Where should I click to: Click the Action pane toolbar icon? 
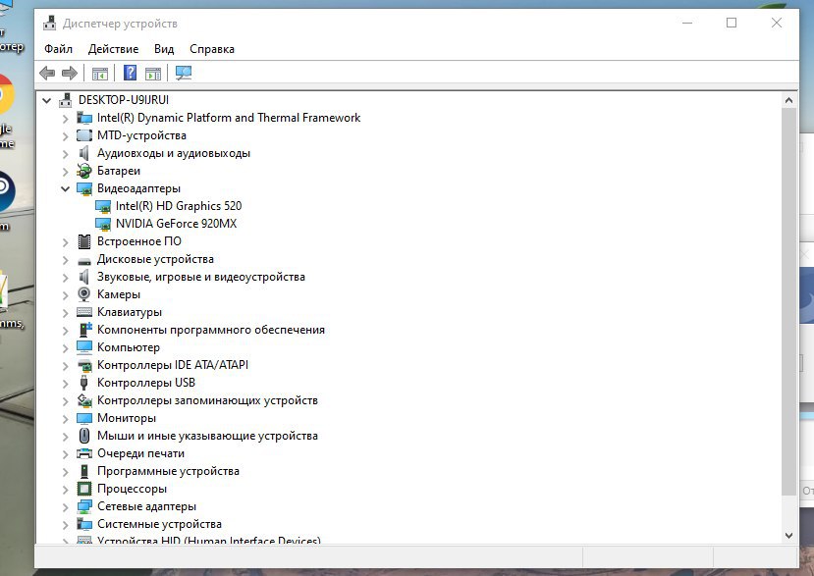(153, 74)
